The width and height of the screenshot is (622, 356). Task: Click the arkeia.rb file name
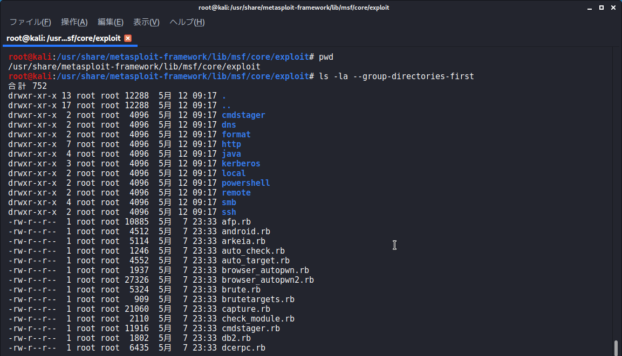(243, 241)
